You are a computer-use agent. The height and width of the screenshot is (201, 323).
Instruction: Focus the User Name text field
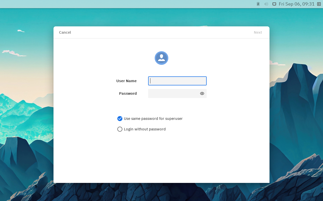click(x=177, y=81)
